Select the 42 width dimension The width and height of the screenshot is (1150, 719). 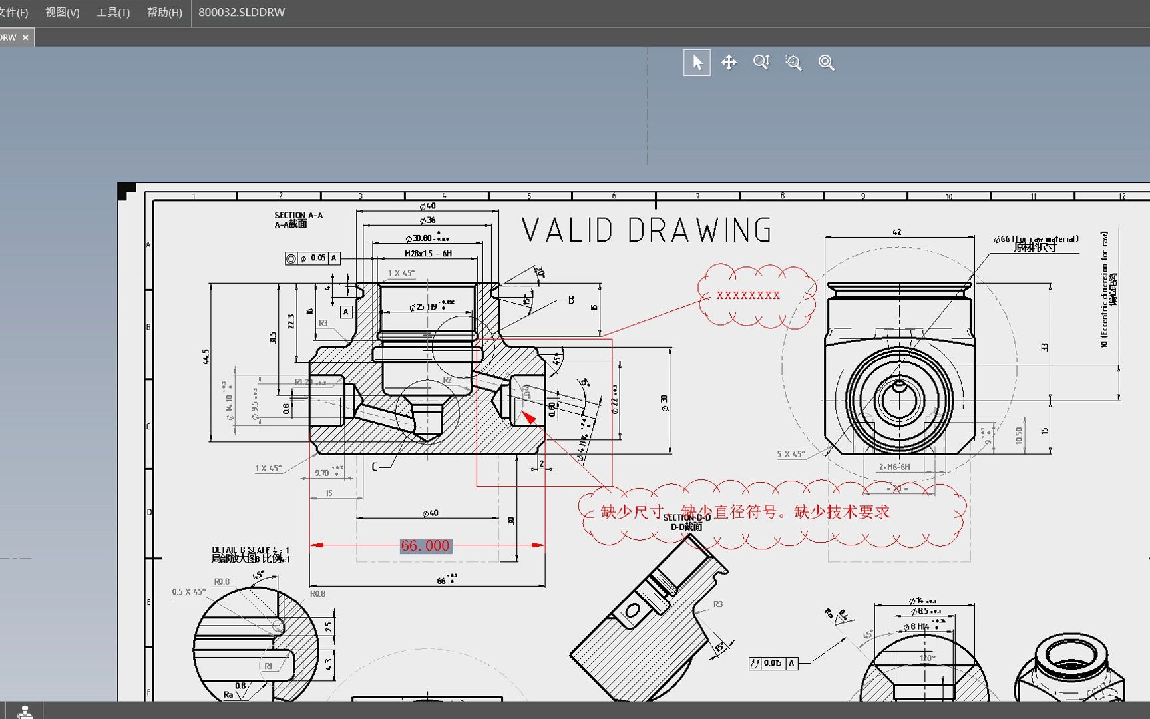point(896,232)
